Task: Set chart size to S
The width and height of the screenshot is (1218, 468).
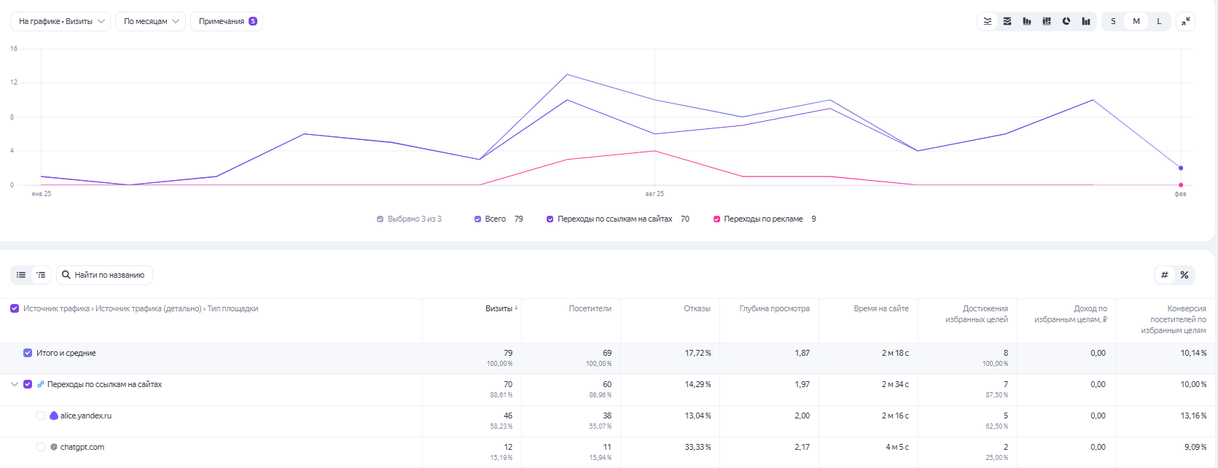Action: [x=1113, y=21]
